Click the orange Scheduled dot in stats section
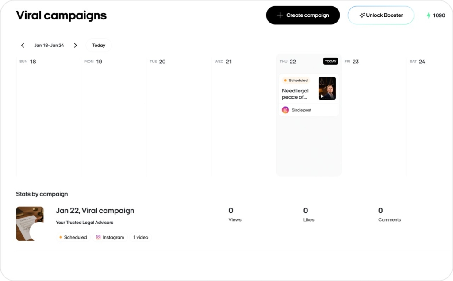This screenshot has width=453, height=281. click(x=61, y=237)
